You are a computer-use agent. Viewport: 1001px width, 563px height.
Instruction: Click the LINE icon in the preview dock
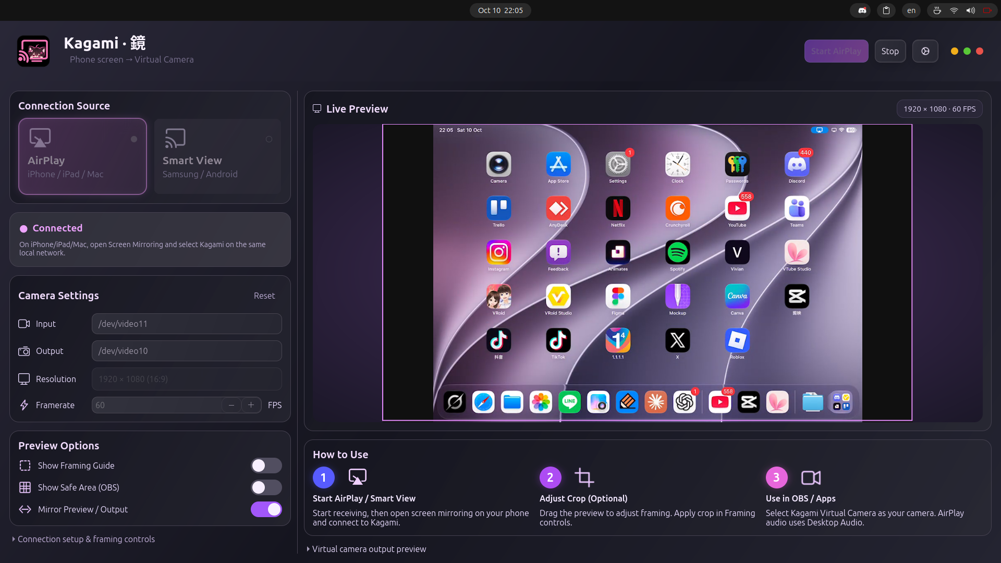(569, 402)
